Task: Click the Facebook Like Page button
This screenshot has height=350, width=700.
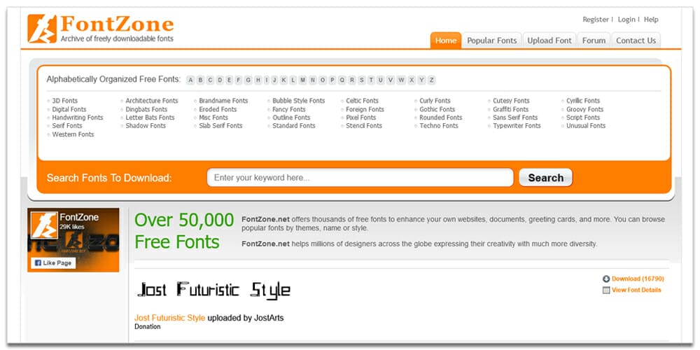Action: click(x=53, y=263)
